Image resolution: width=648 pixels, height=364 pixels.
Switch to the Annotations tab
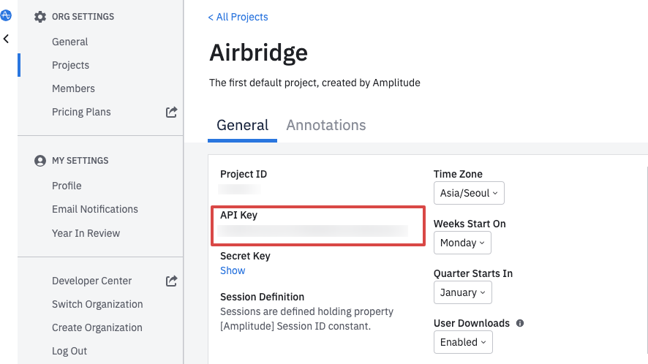click(x=326, y=125)
